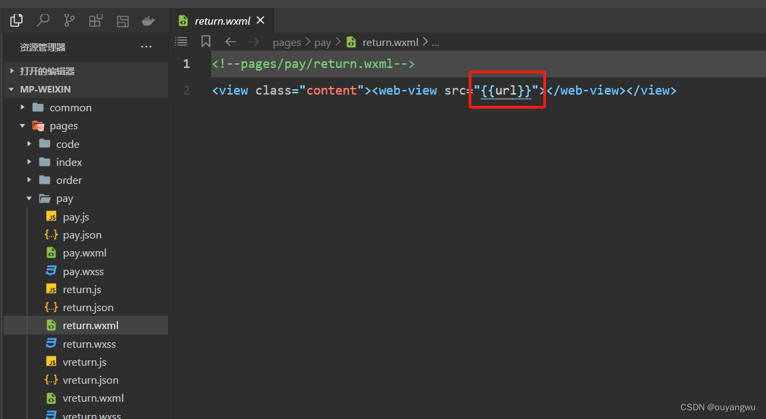Toggle the outline list icon in editor toolbar
This screenshot has height=419, width=766.
181,41
